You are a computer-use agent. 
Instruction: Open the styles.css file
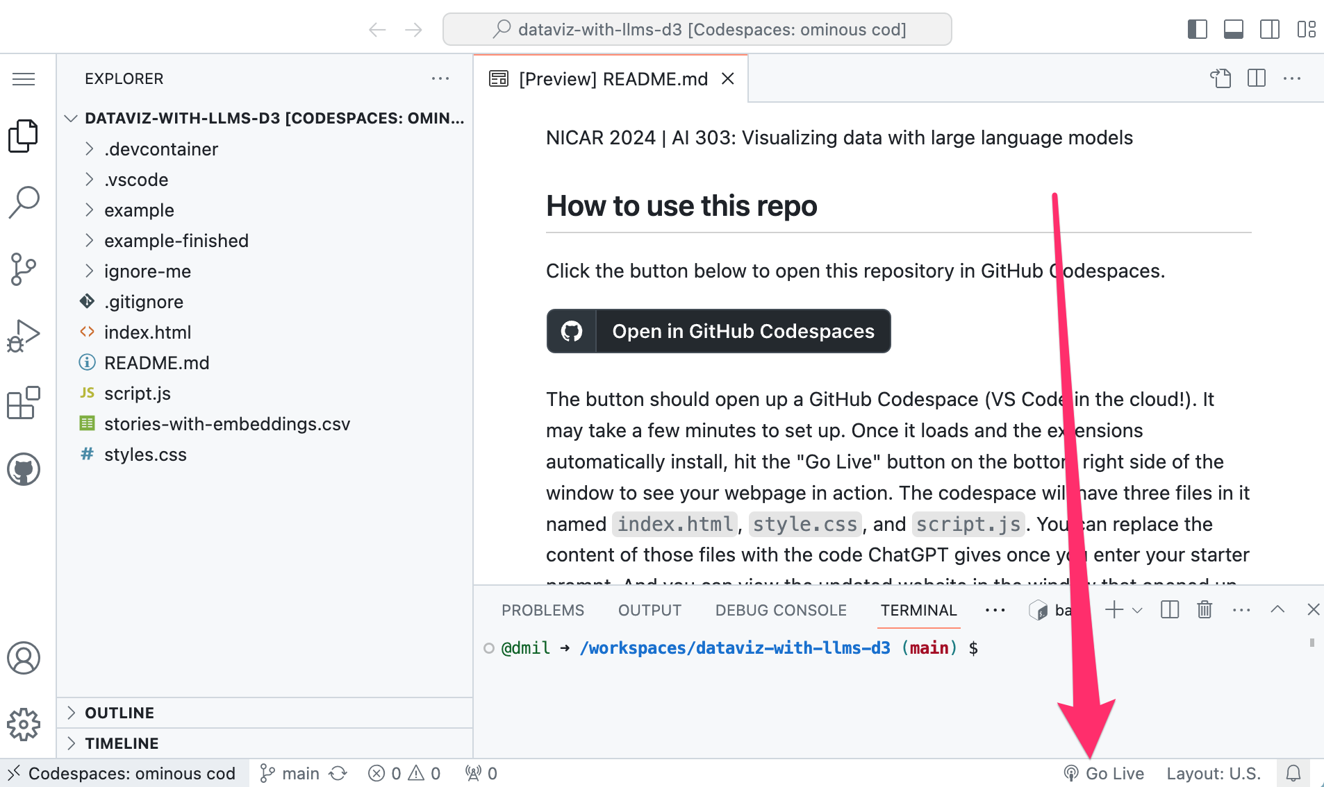coord(264,455)
